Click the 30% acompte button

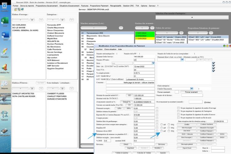128,108
